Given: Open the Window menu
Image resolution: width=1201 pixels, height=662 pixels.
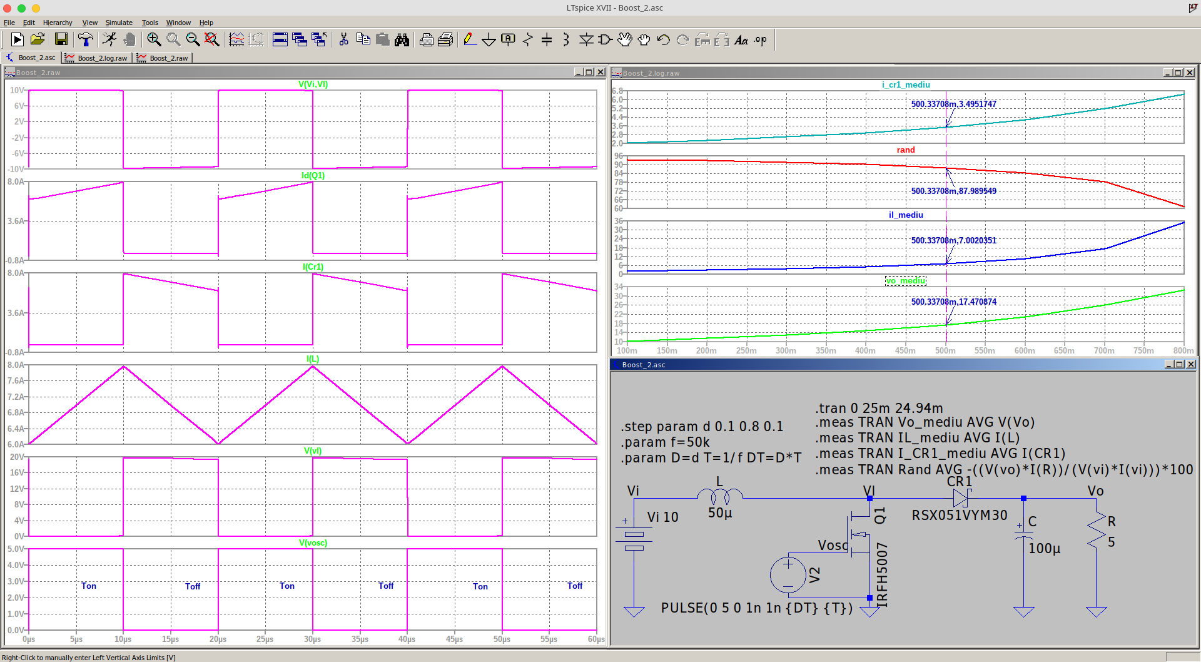Looking at the screenshot, I should [x=178, y=23].
